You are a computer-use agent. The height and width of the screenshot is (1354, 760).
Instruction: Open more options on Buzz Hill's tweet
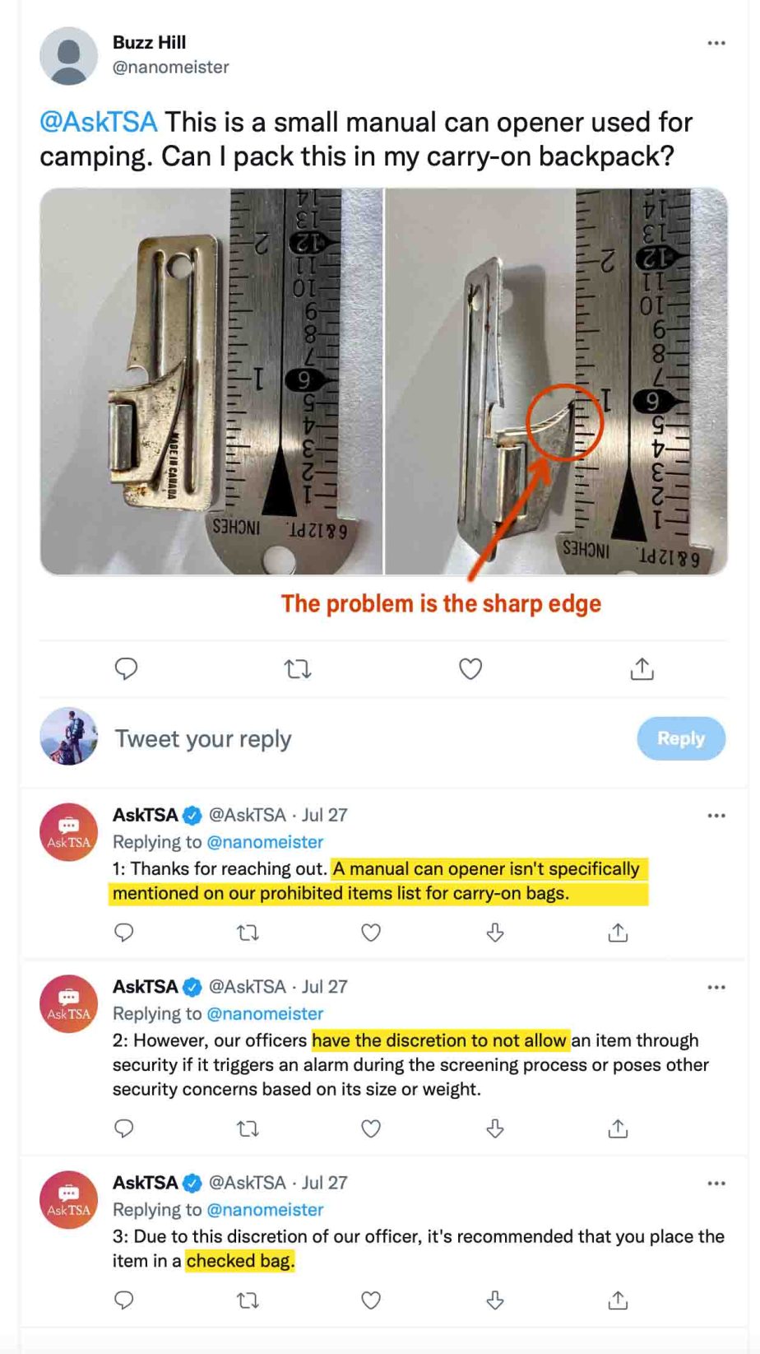click(x=716, y=43)
